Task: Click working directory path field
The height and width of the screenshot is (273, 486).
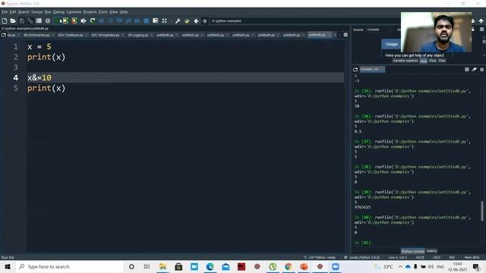Action: pyautogui.click(x=304, y=20)
